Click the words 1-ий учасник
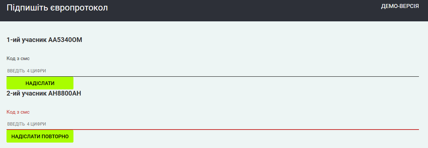 [x=26, y=40]
